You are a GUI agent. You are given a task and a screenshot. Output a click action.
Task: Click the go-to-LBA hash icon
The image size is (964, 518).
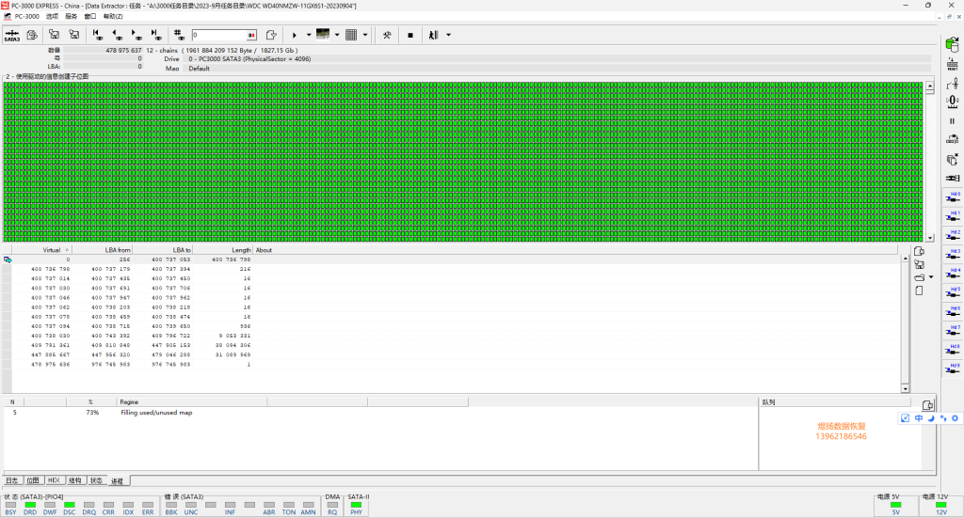[x=178, y=35]
